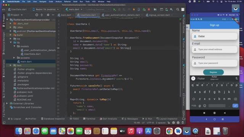This screenshot has height=137, width=244.
Task: Open the Build menu
Action: (75, 2)
